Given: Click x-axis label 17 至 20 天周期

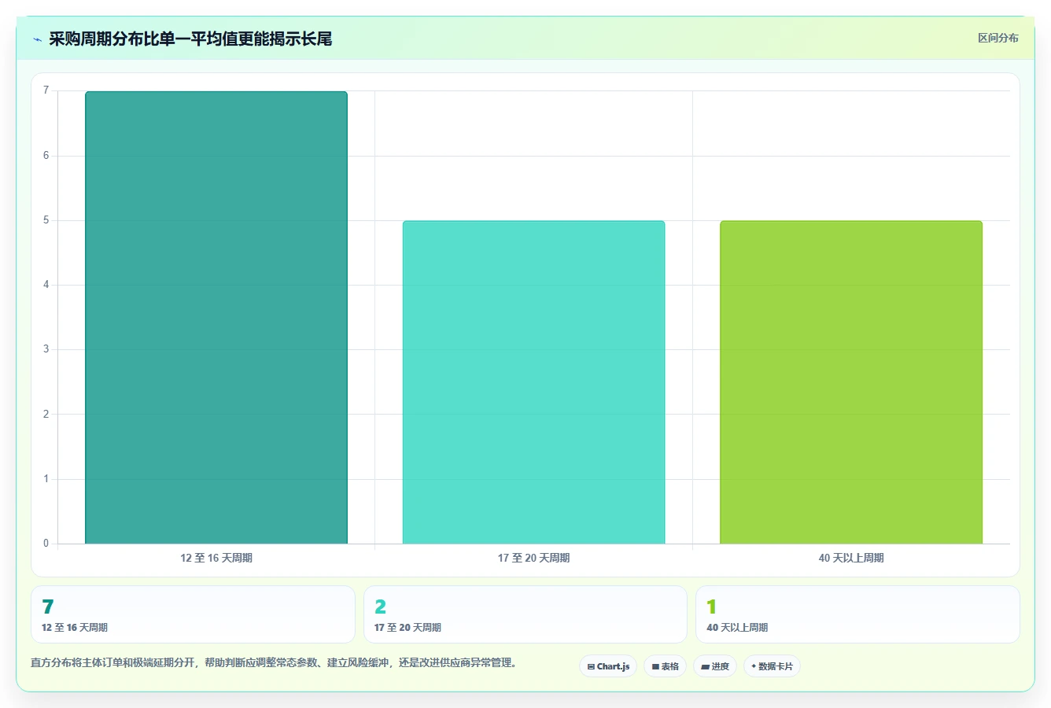Looking at the screenshot, I should click(533, 558).
